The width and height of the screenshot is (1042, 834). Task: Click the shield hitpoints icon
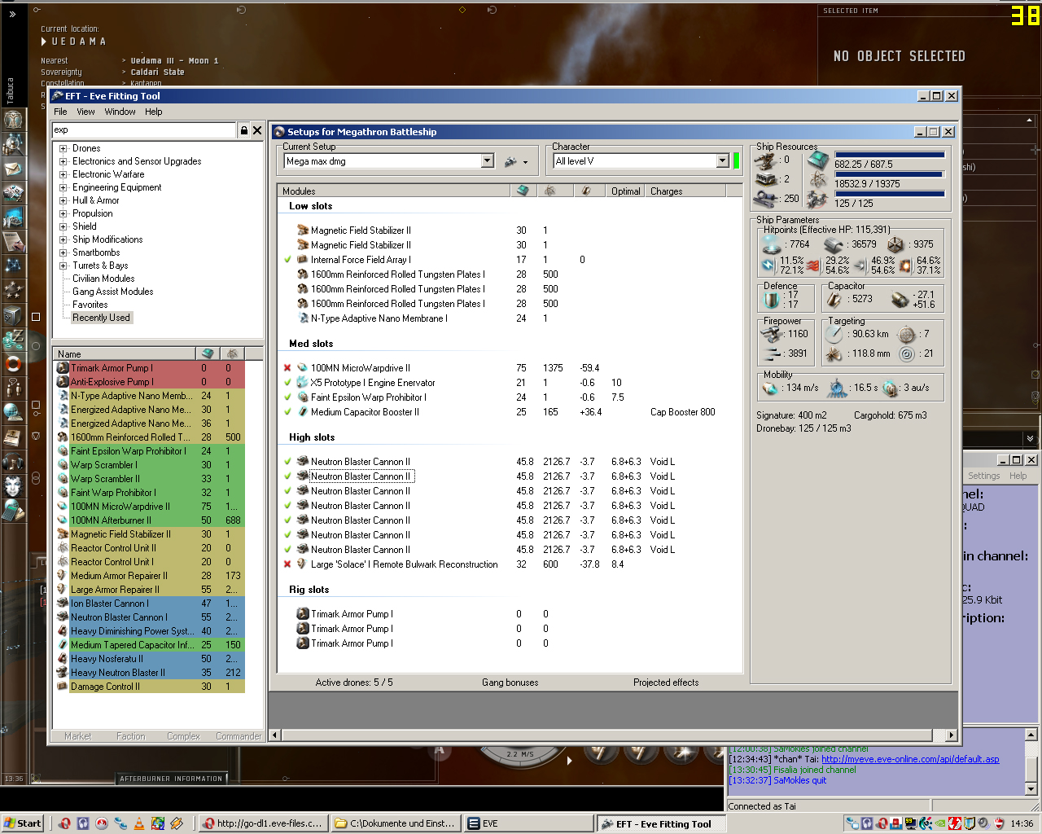[x=771, y=244]
